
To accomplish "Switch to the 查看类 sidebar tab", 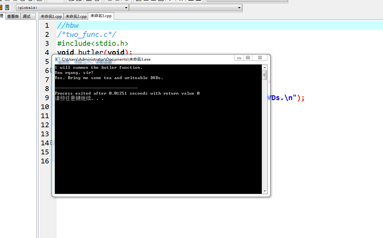I will tap(13, 16).
